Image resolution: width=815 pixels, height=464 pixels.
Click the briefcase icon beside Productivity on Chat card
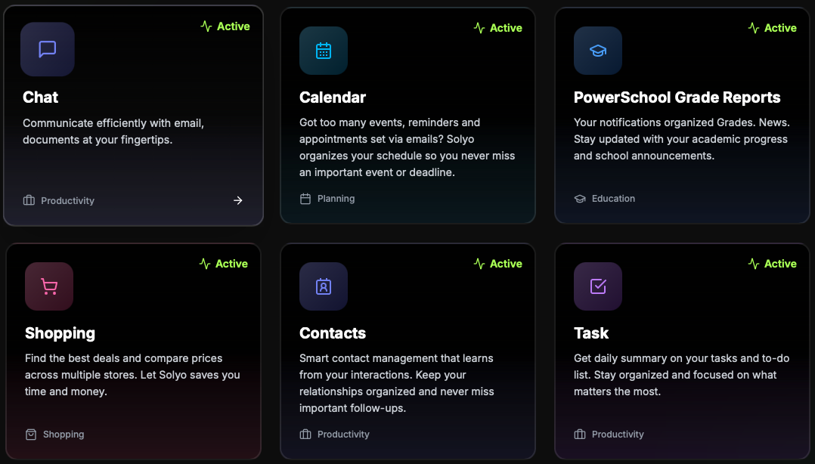[x=29, y=200]
